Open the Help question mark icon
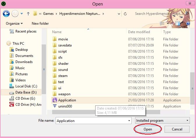Screen dimensions: 196x138 click(x=188, y=24)
